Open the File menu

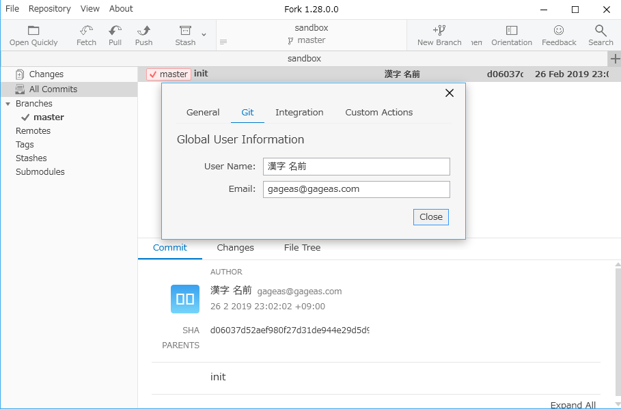click(x=12, y=9)
